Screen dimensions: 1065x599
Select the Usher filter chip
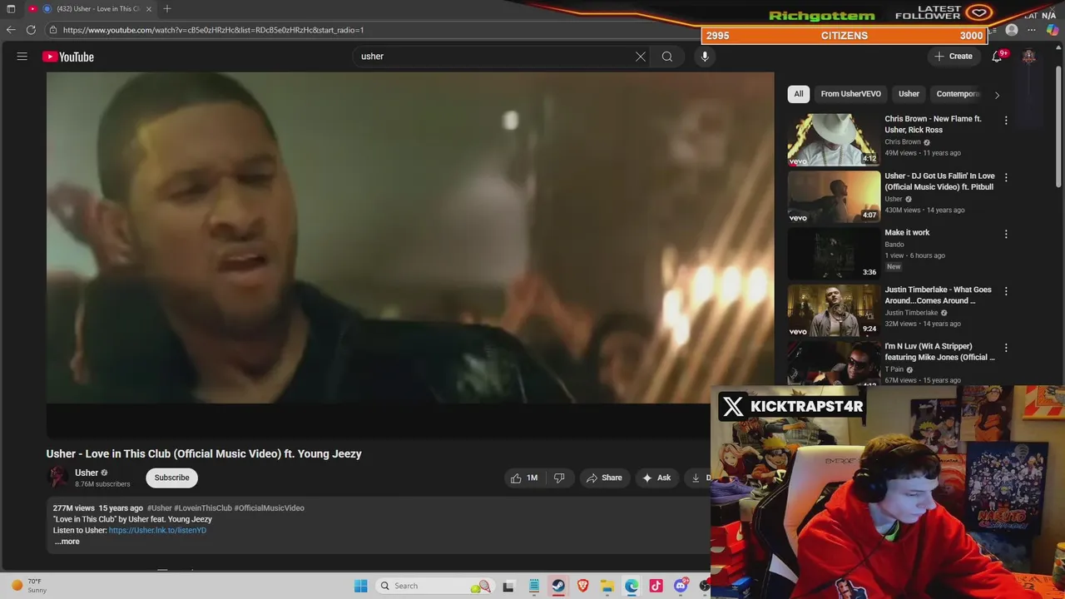(x=909, y=94)
